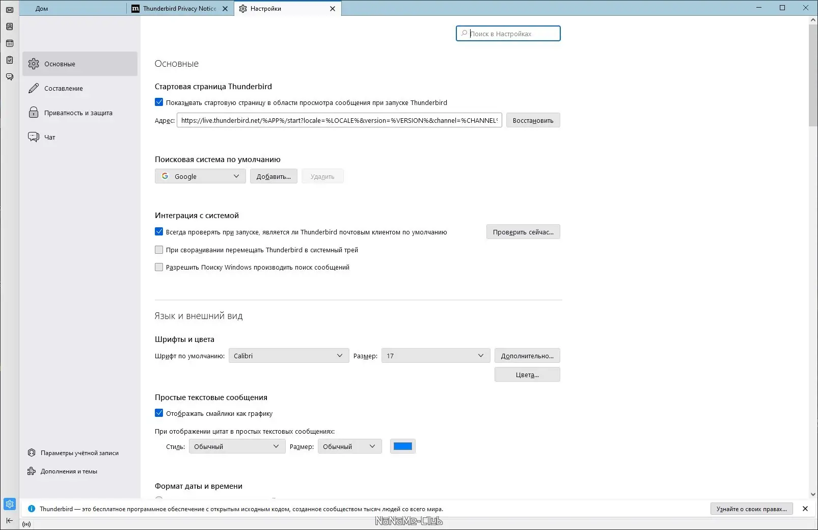This screenshot has height=530, width=818.
Task: Open the Tasks icon in the spaces toolbar
Action: [10, 60]
